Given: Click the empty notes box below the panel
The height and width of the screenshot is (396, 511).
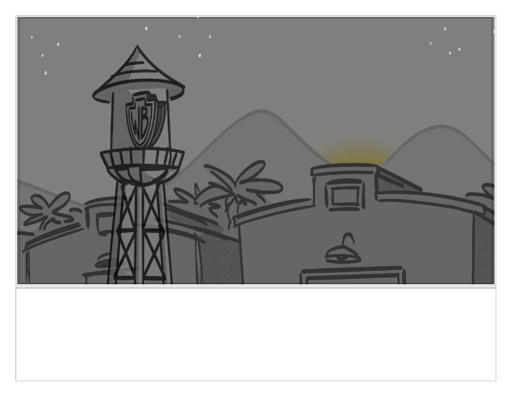Looking at the screenshot, I should click(256, 334).
